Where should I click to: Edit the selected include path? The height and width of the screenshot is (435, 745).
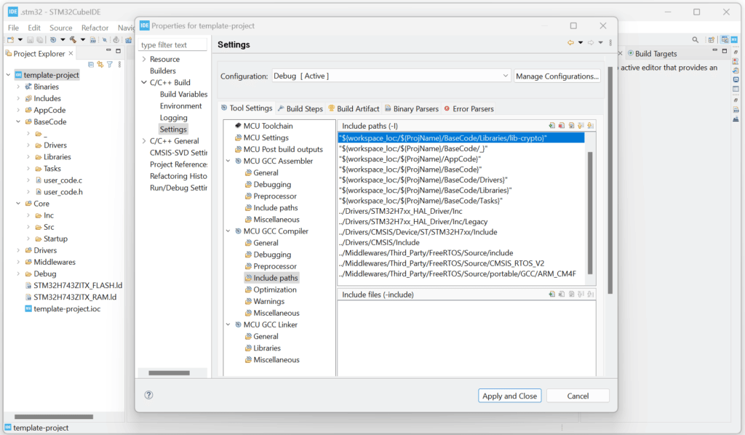[x=571, y=126]
